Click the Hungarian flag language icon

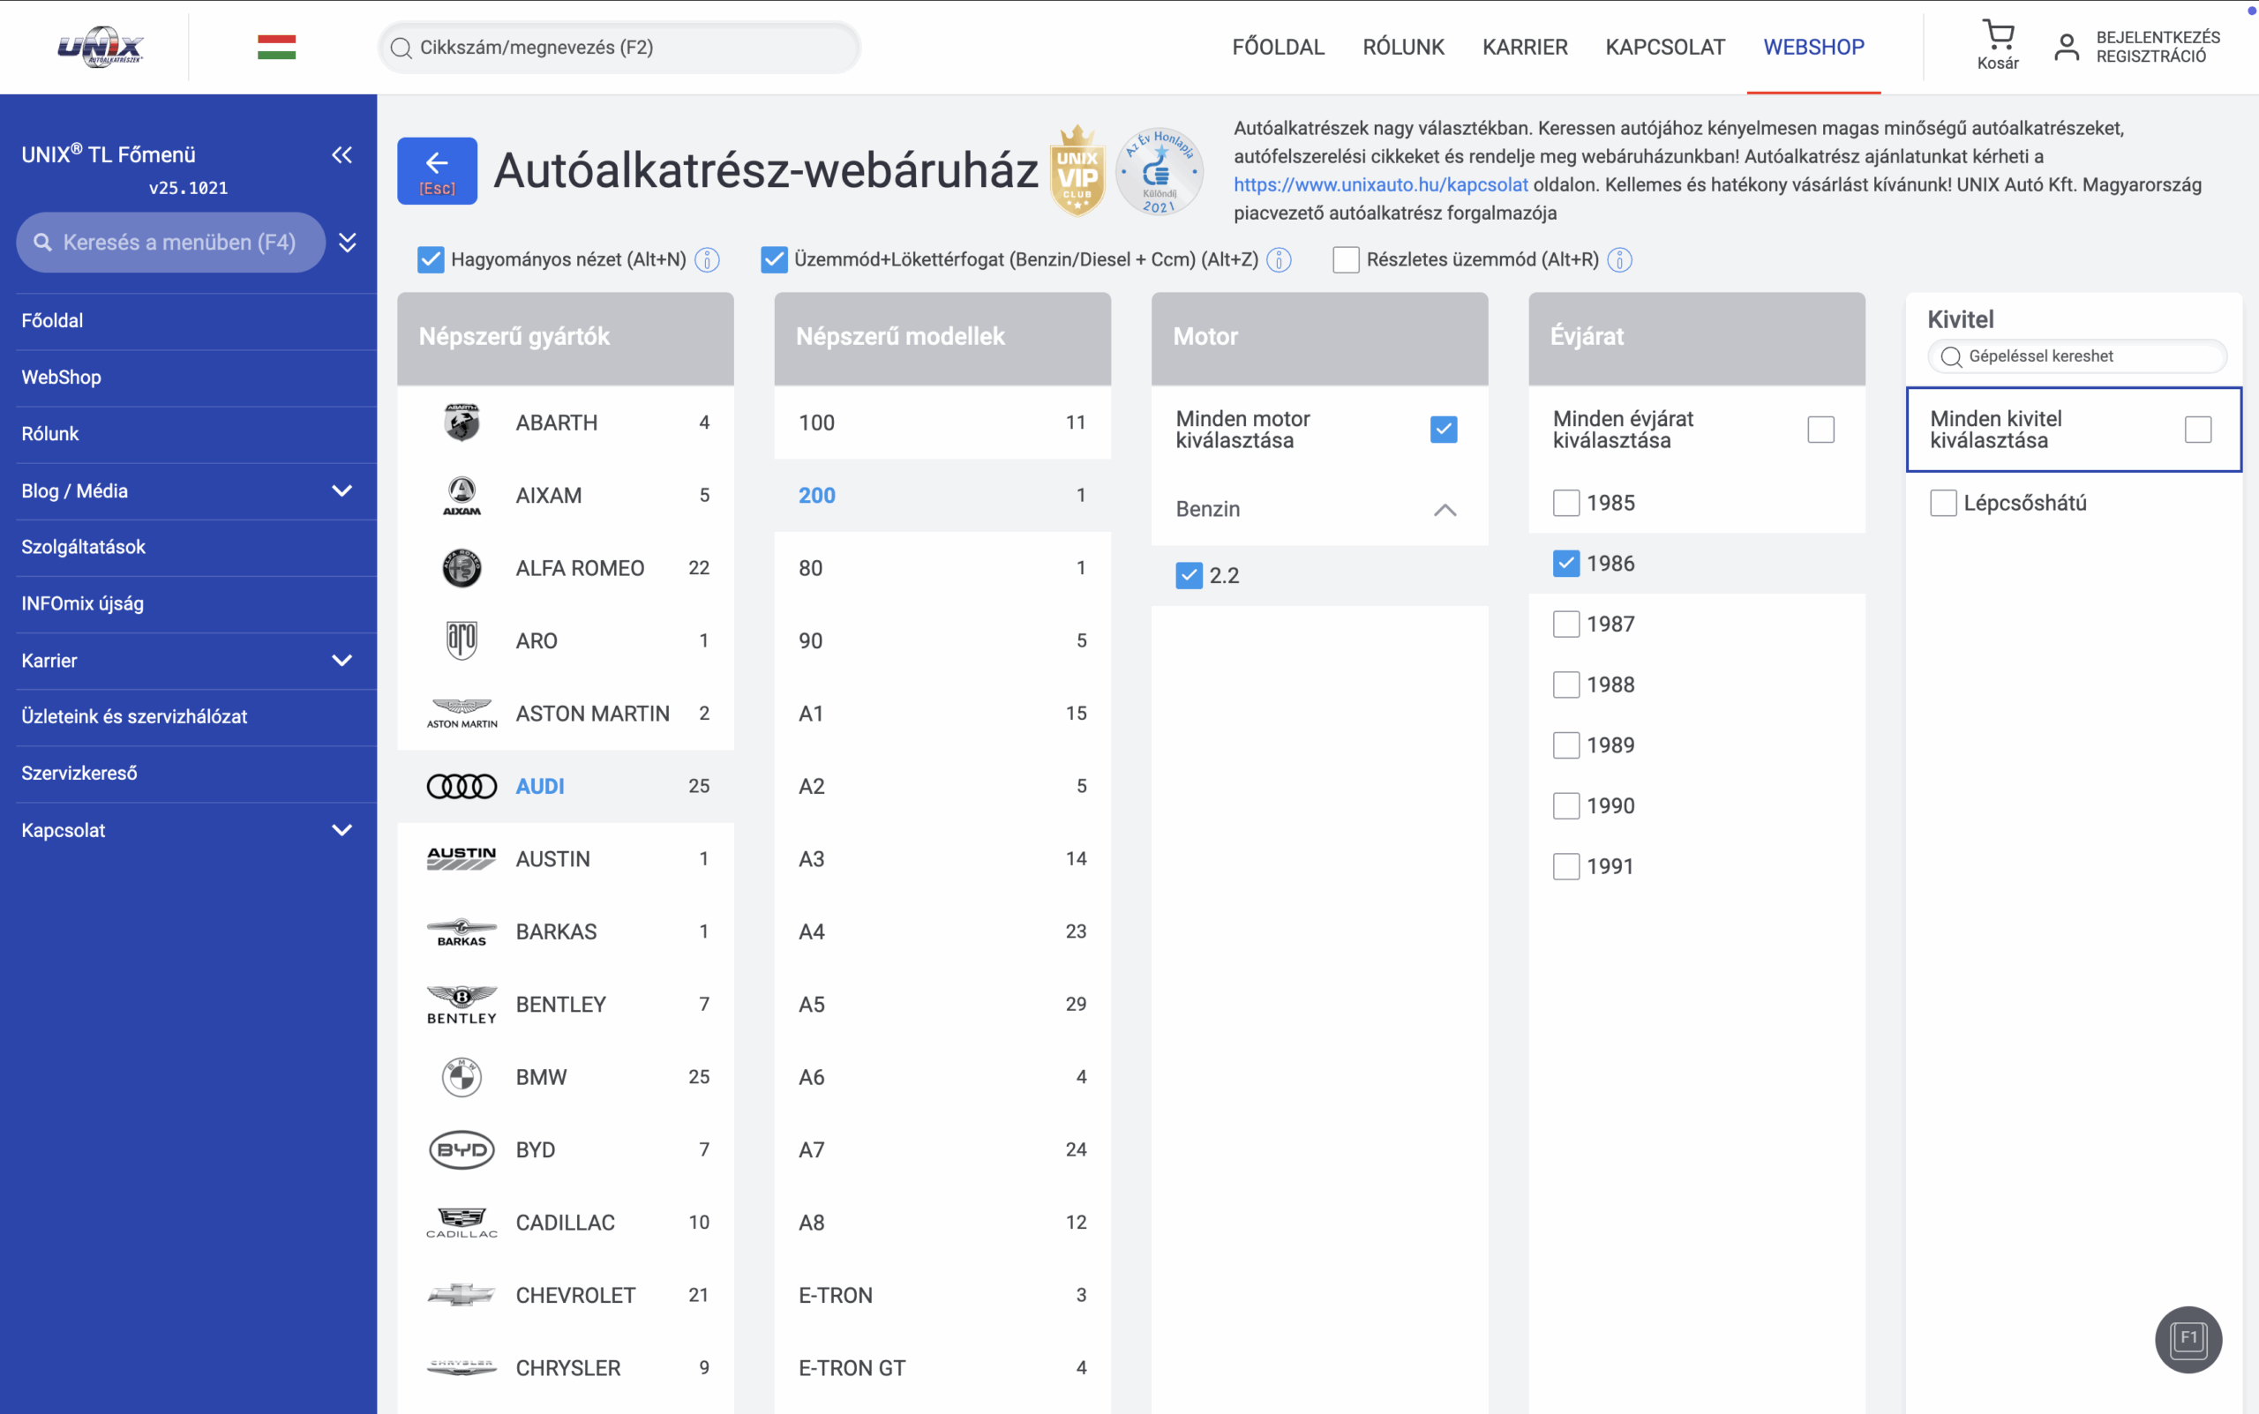[276, 47]
